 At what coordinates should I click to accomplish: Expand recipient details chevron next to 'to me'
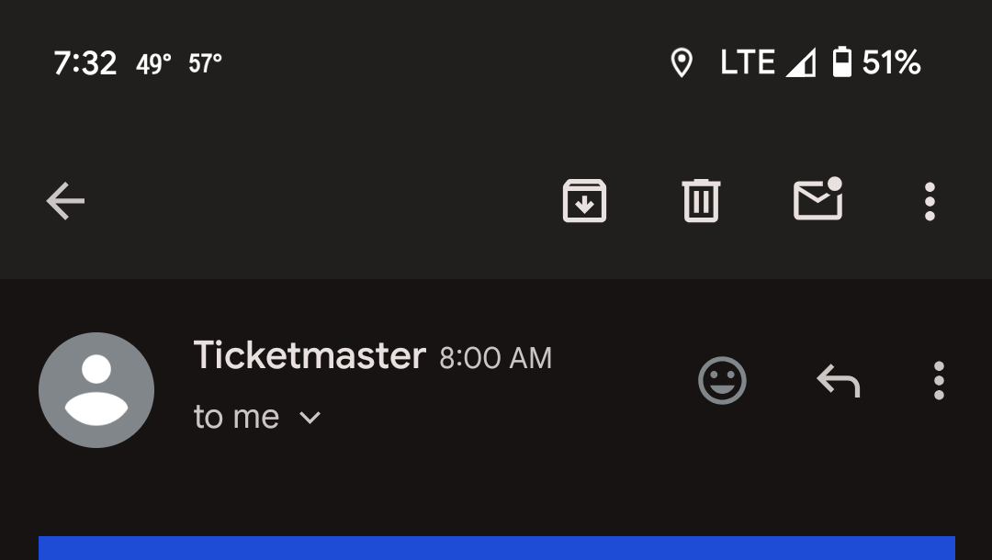pos(310,418)
